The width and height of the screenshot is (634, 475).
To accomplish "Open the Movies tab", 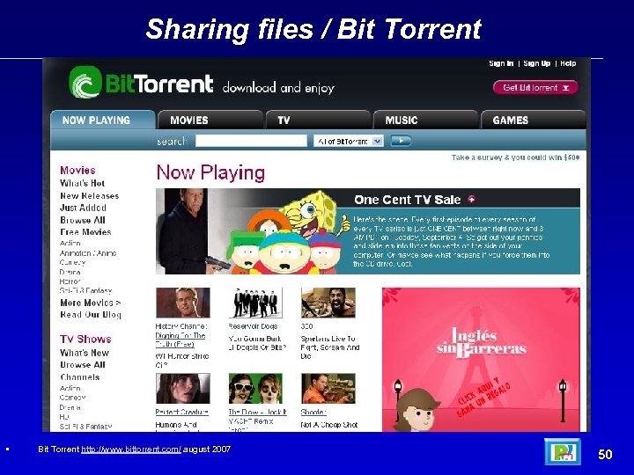I will point(210,120).
